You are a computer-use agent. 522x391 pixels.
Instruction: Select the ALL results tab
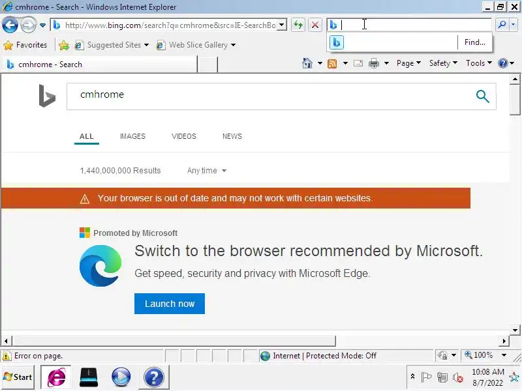[x=87, y=136]
